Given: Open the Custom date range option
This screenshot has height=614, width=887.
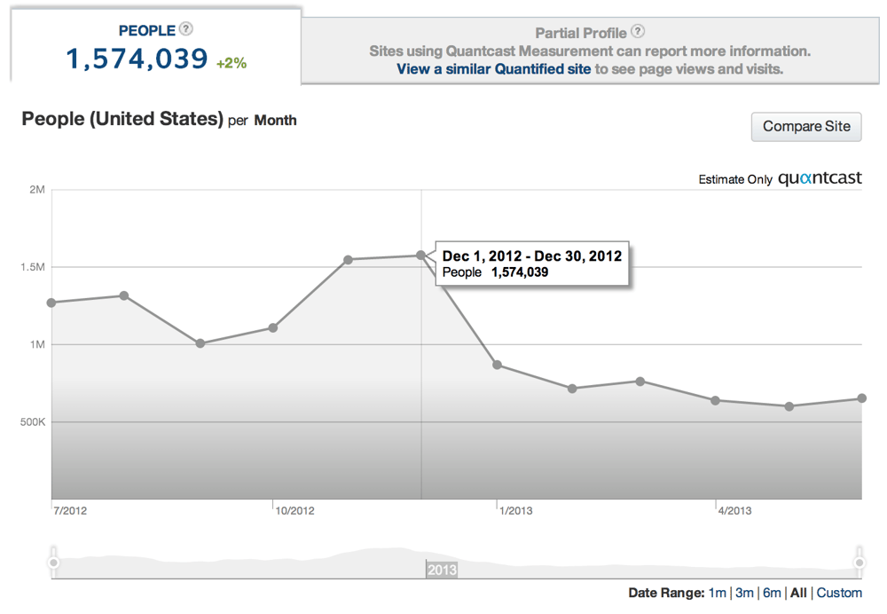Looking at the screenshot, I should click(839, 593).
